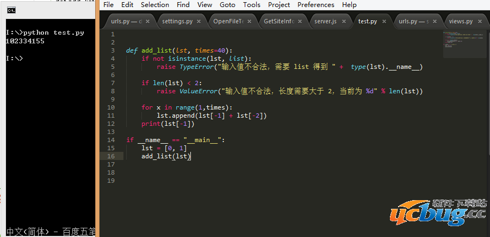Close the server.js tab

click(343, 22)
